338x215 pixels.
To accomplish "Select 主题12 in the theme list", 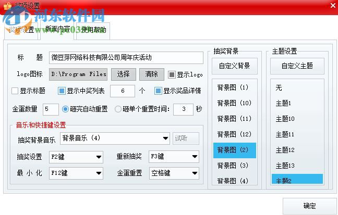I will coord(297,150).
